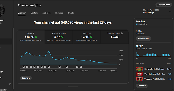
Task: Switch to the Audience tab
Action: click(46, 13)
